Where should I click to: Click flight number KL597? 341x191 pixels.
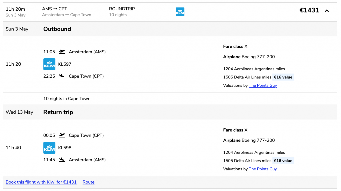point(65,64)
